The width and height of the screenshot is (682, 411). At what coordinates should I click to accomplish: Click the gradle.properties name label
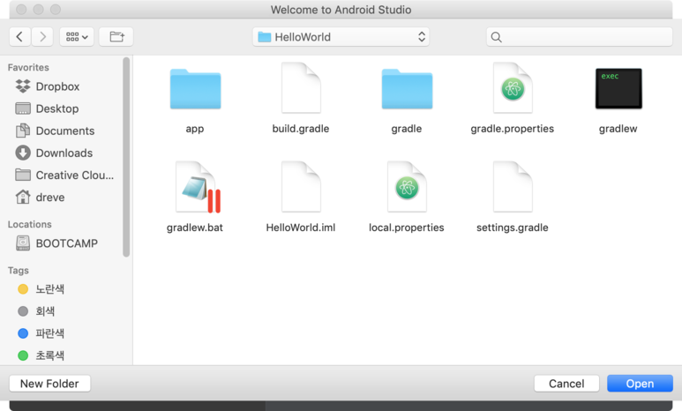coord(513,129)
